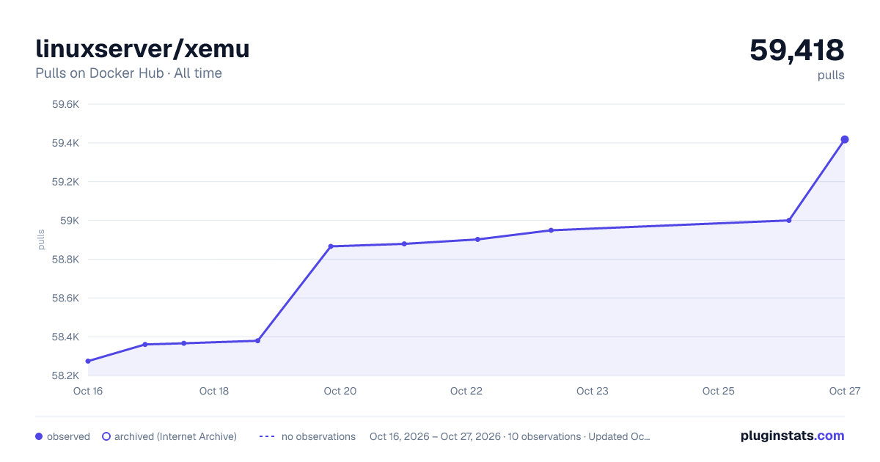
Task: Click the 59.6K y-axis label
Action: coord(65,104)
